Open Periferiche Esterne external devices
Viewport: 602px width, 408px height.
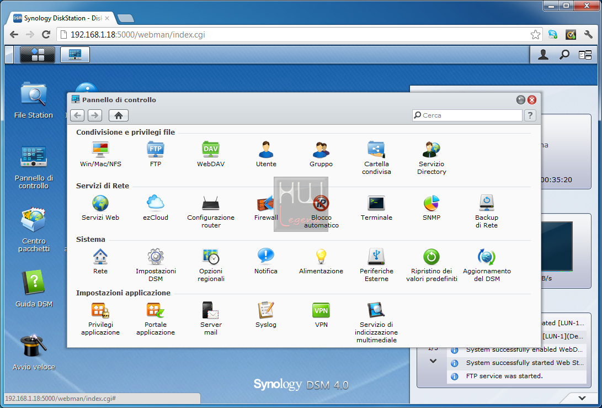click(x=376, y=265)
